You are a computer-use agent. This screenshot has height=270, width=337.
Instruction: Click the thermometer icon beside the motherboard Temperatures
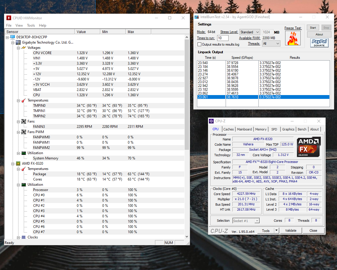click(24, 100)
